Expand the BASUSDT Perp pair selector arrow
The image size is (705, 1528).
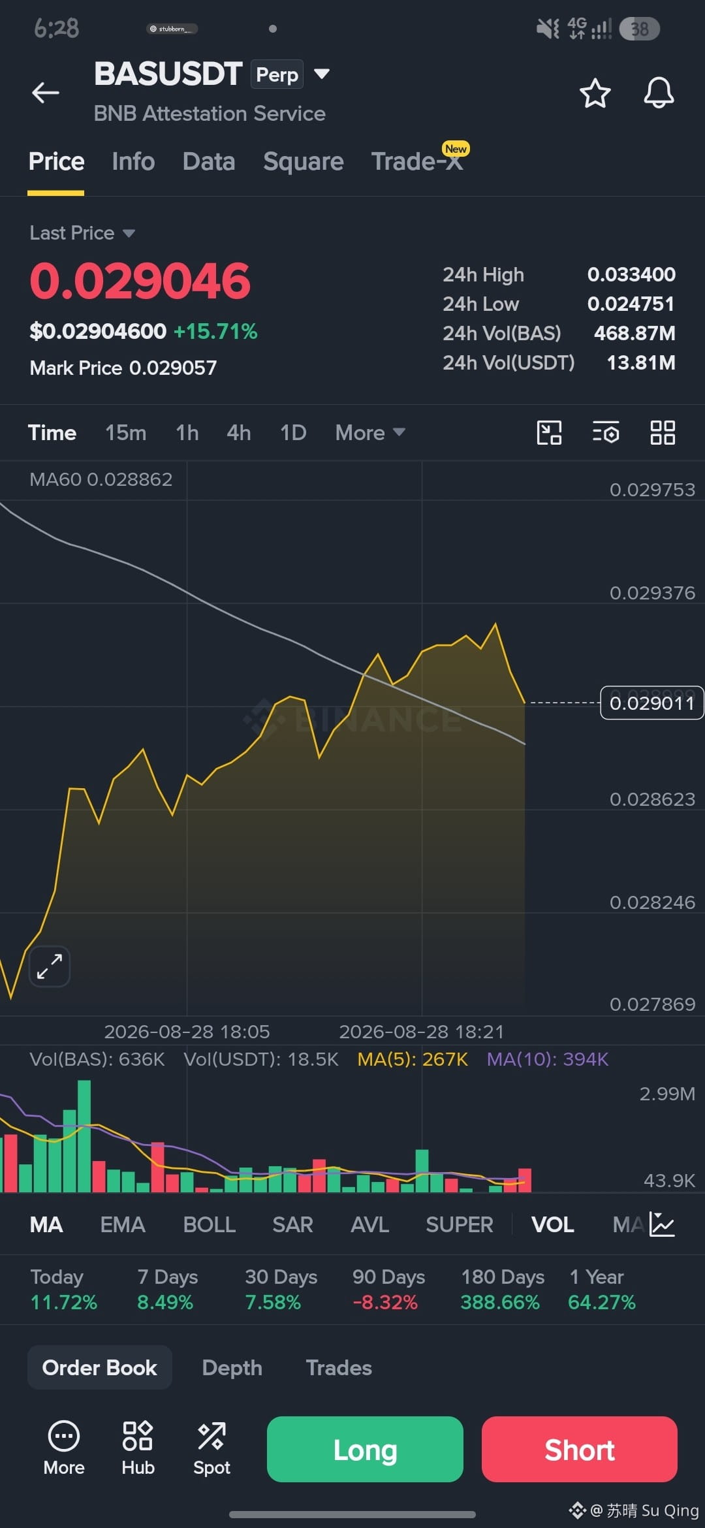(322, 74)
